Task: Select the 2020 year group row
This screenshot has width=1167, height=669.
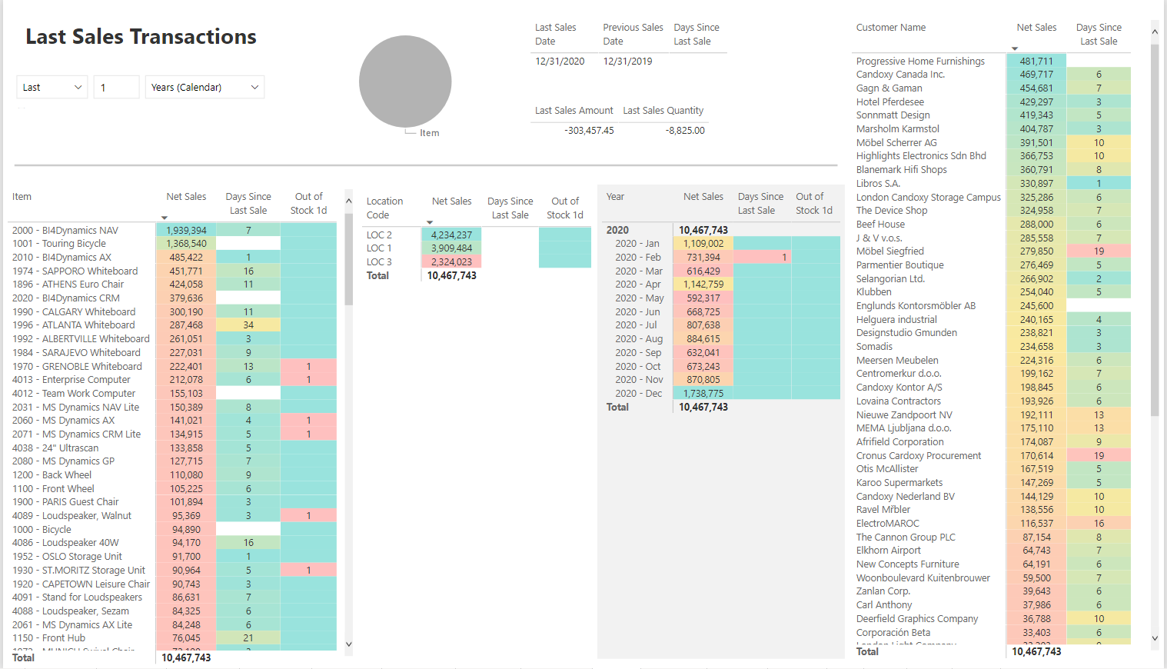Action: click(x=617, y=231)
